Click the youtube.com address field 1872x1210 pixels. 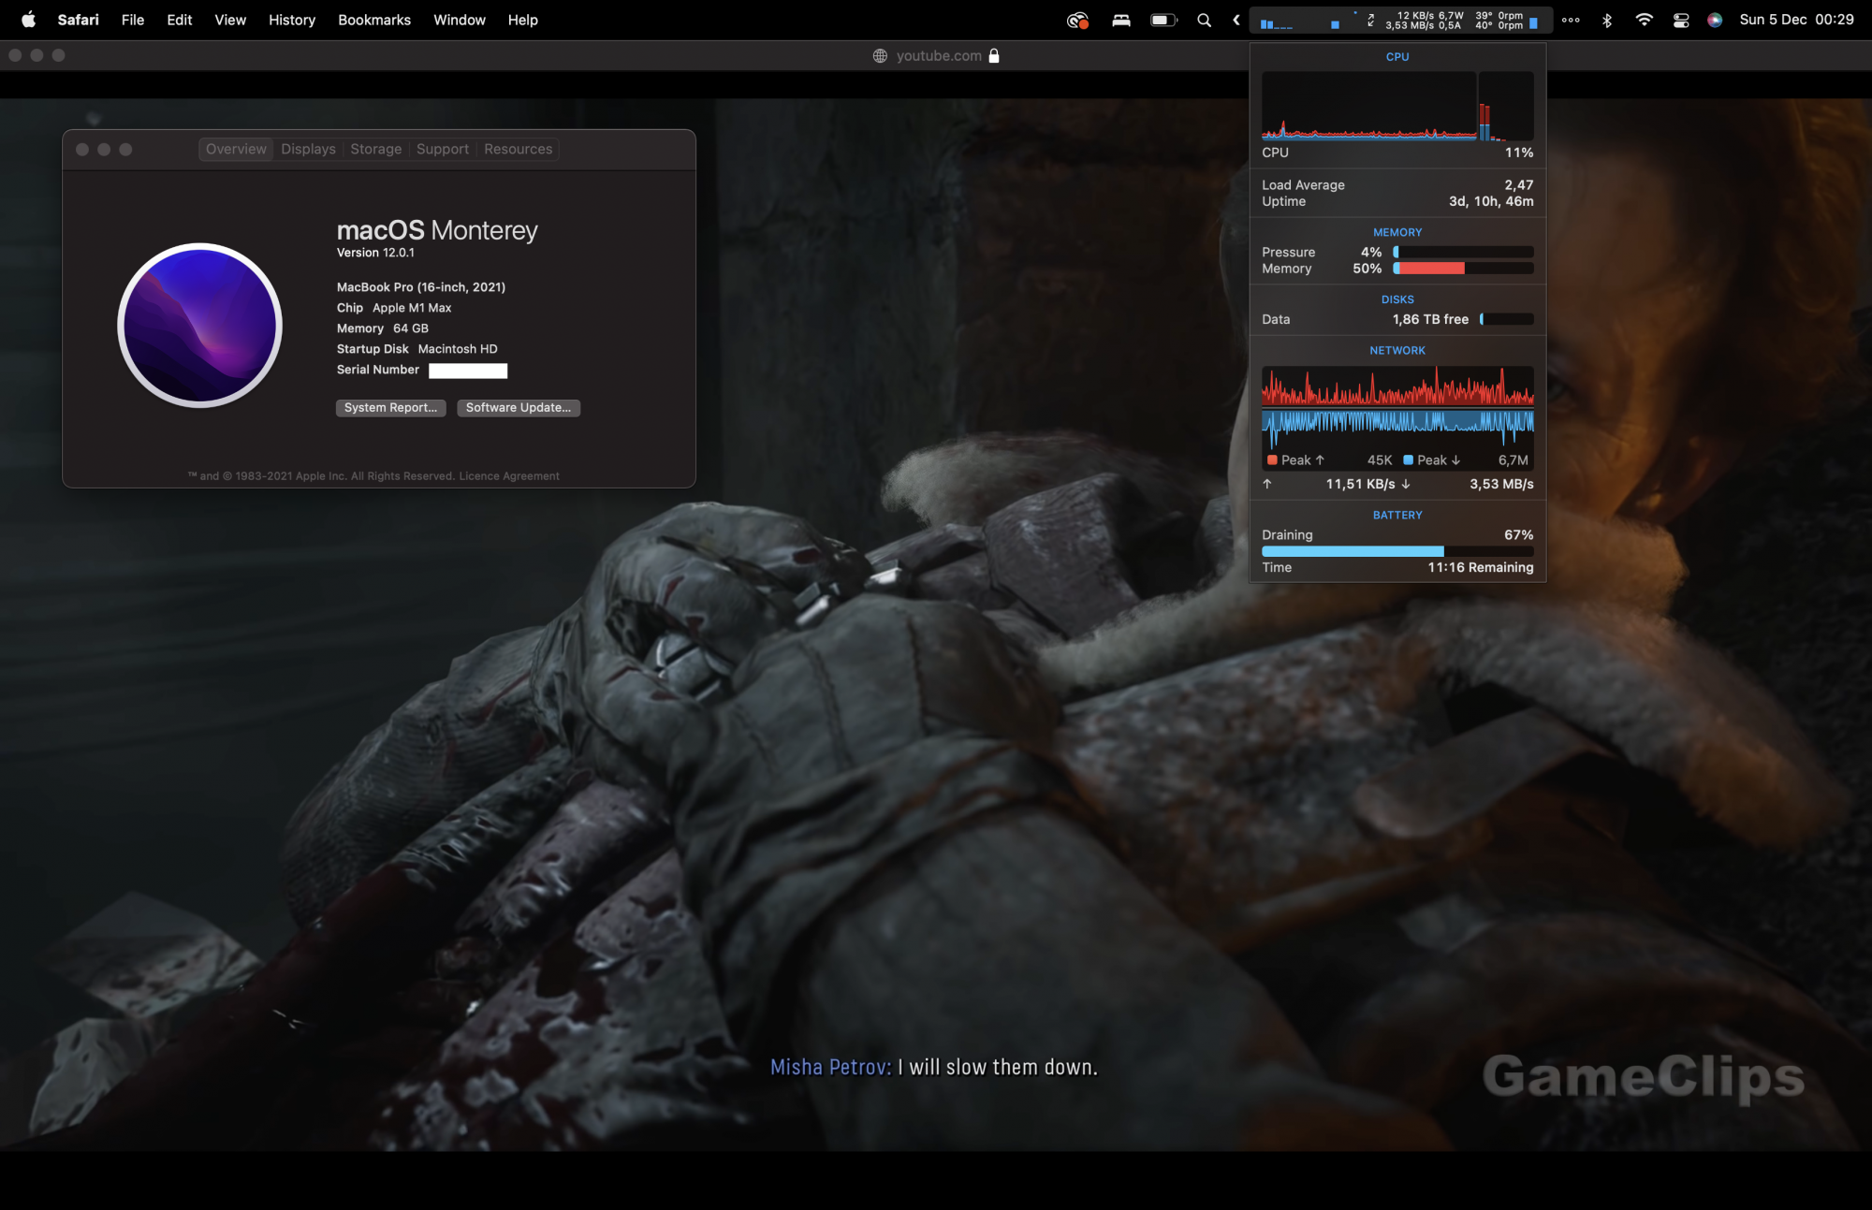click(938, 55)
